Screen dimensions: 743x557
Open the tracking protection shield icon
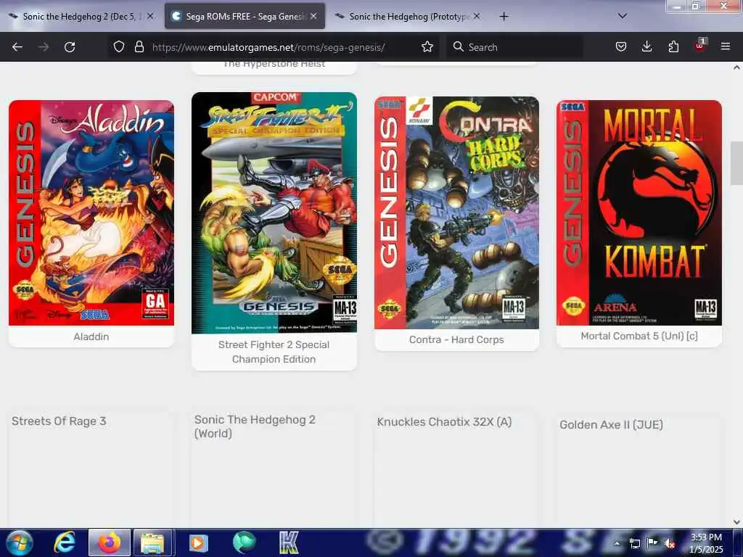tap(119, 46)
